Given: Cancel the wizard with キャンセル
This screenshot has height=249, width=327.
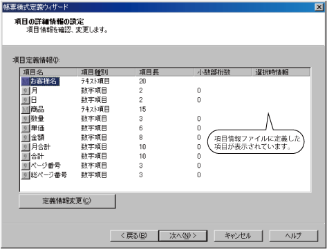Looking at the screenshot, I should (x=239, y=236).
